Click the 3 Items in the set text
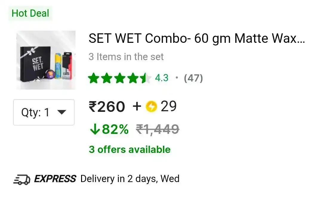 [126, 57]
